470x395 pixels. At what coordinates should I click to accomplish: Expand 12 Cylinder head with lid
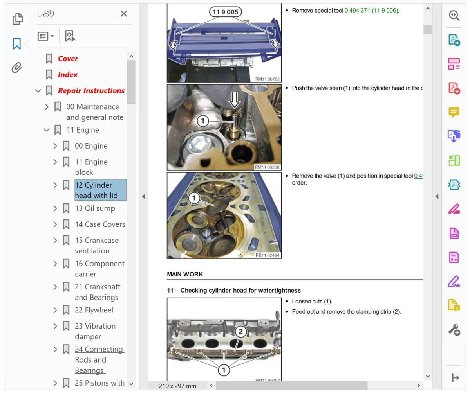(55, 185)
